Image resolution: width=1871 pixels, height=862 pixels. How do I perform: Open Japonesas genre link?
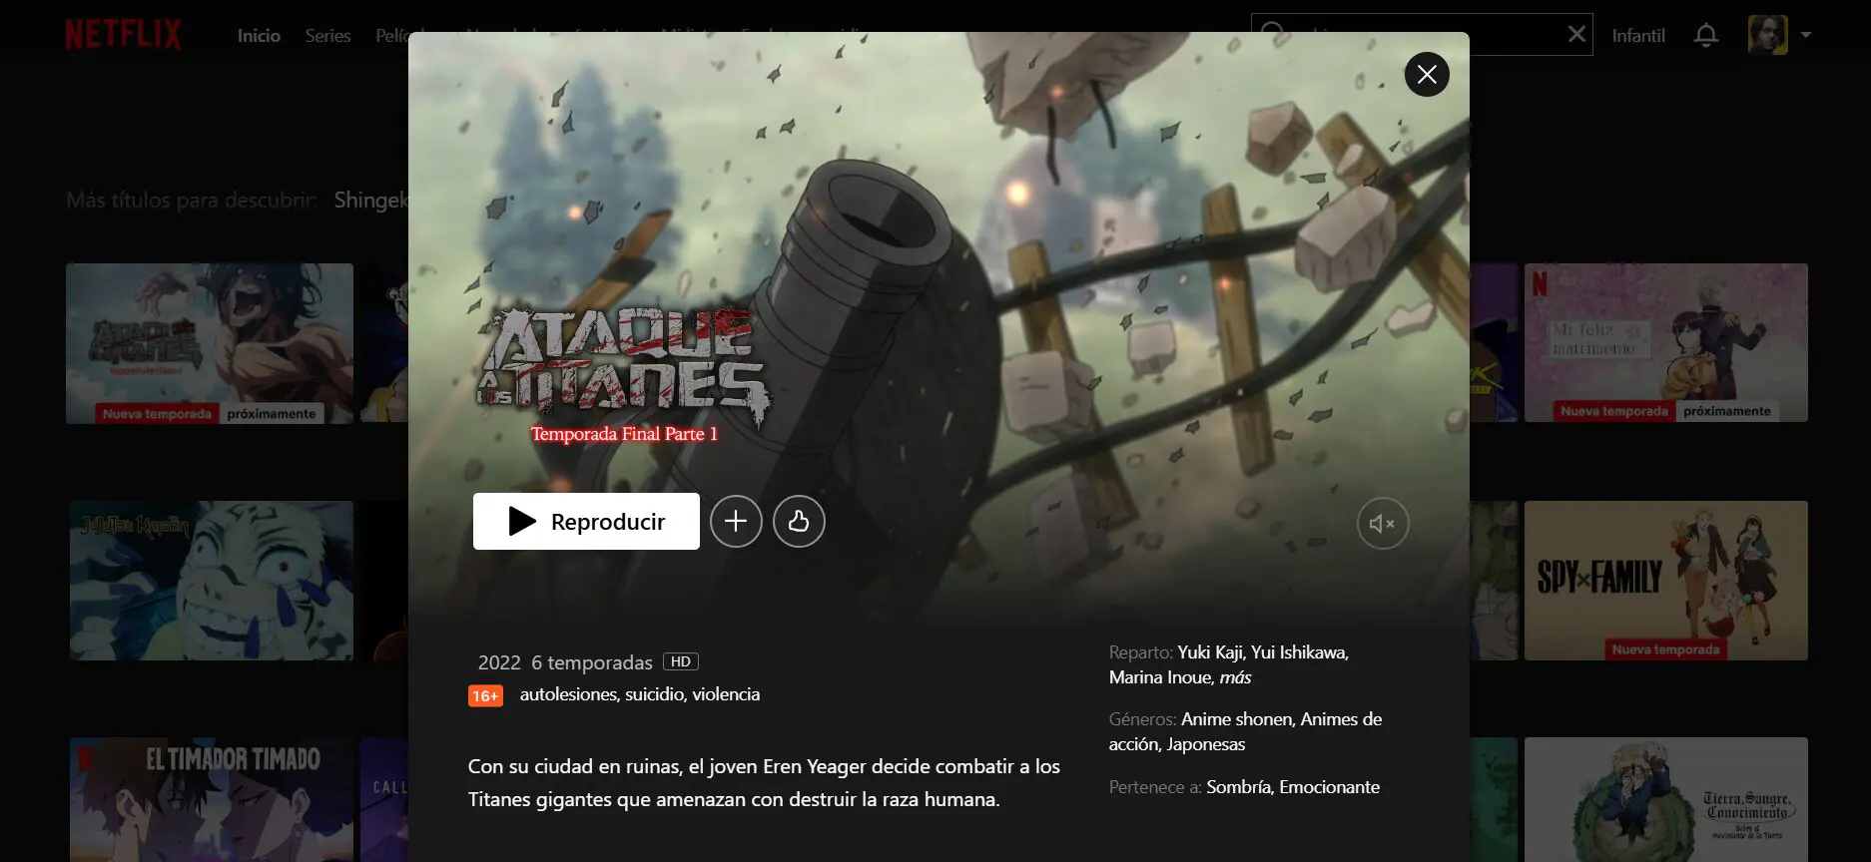pyautogui.click(x=1206, y=744)
